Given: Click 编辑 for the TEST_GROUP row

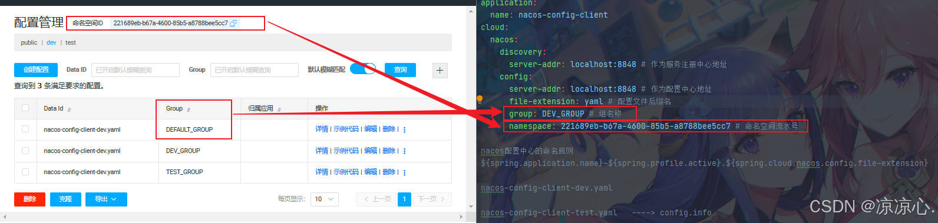Looking at the screenshot, I should pyautogui.click(x=371, y=172).
